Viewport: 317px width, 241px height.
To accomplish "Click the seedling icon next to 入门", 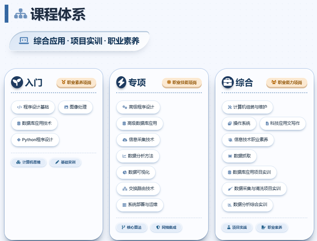I will click(17, 82).
